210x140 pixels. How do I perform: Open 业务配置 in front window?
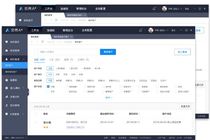87,30
